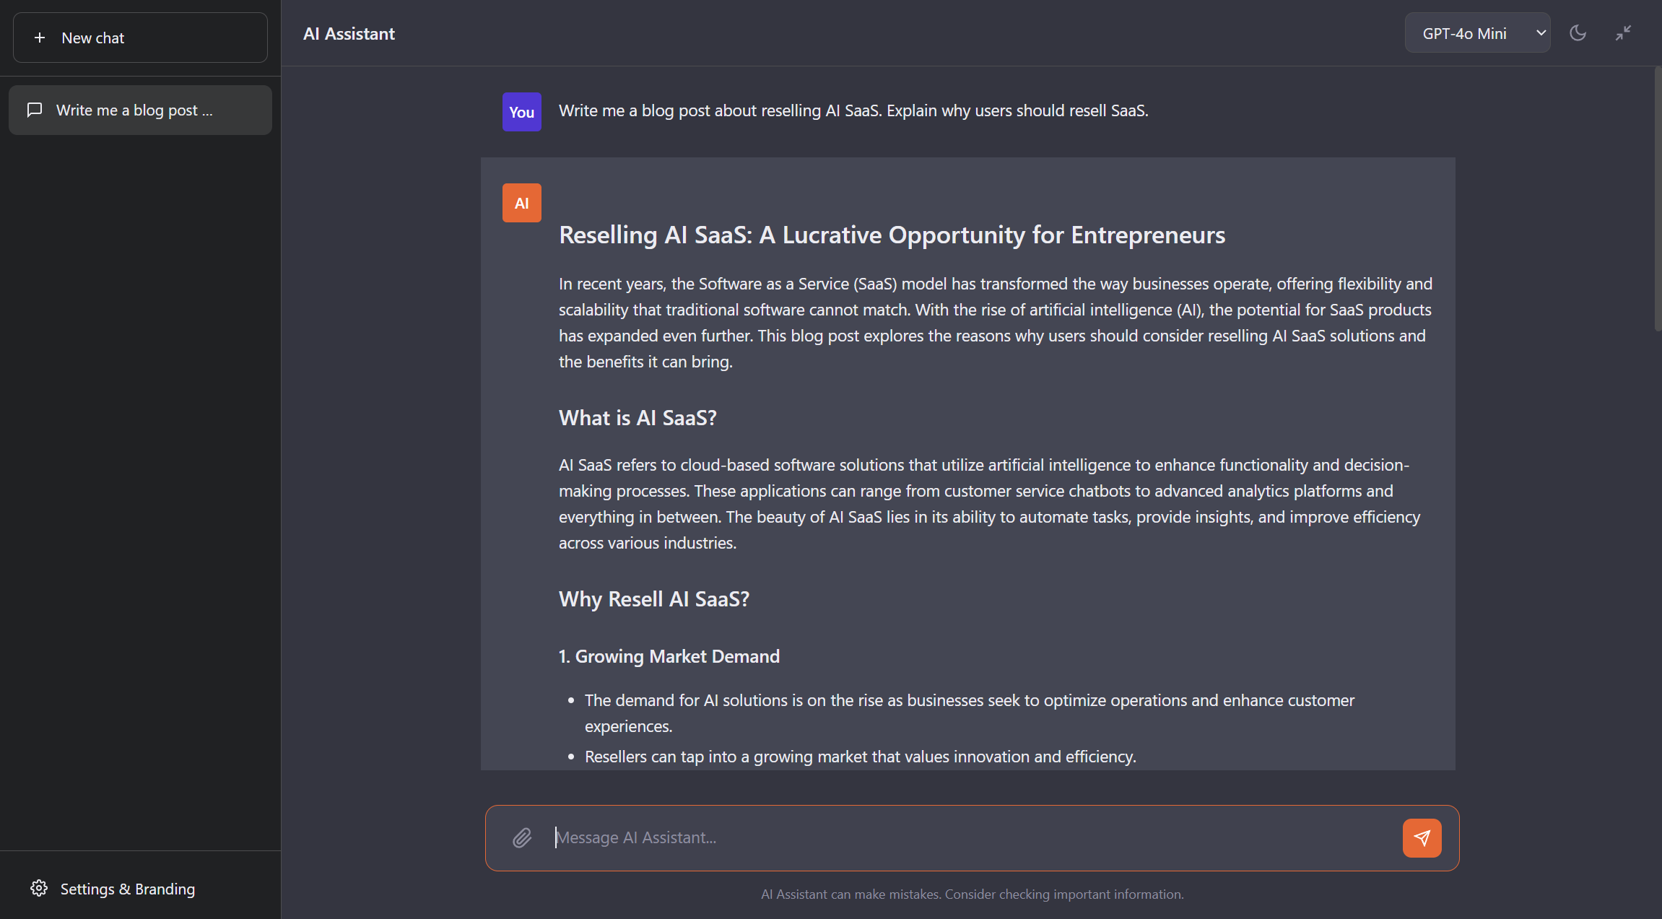Click the purple You avatar badge

click(521, 112)
